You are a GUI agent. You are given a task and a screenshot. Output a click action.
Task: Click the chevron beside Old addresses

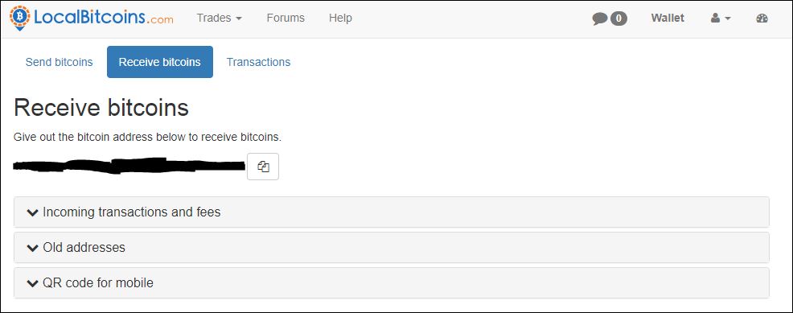coord(32,248)
